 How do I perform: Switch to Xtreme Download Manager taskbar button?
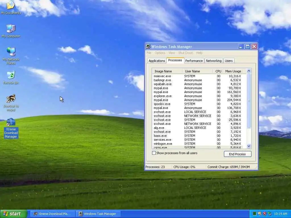point(52,214)
